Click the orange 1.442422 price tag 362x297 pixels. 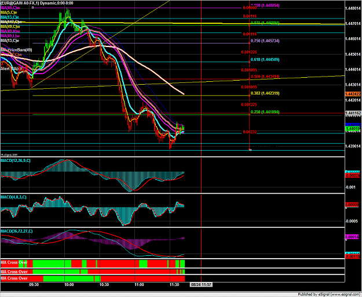pyautogui.click(x=353, y=94)
